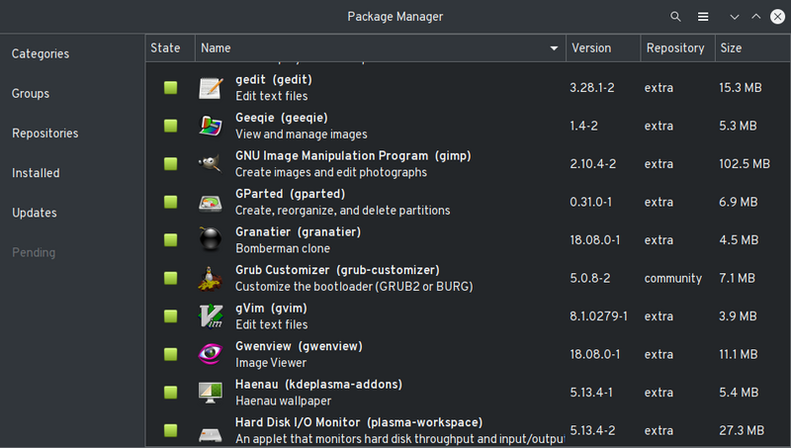Viewport: 791px width, 448px height.
Task: Click the gVim logo icon
Action: click(x=211, y=315)
